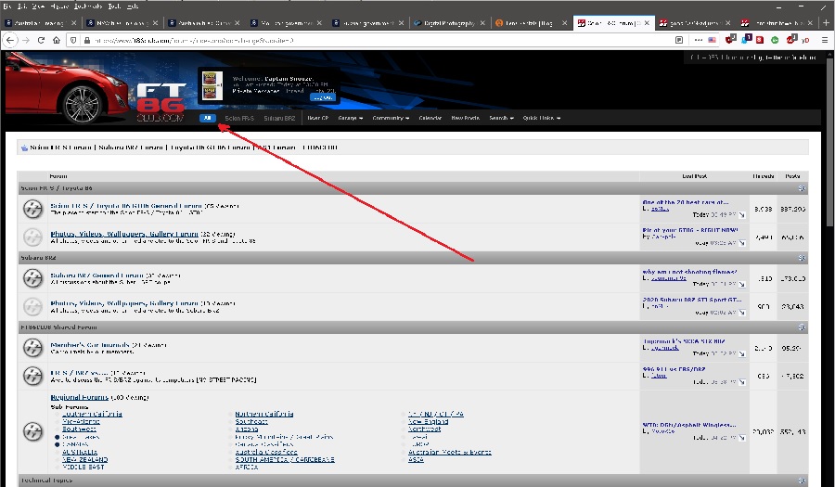Click the Scion FR-S General Forum status icon

[32, 210]
